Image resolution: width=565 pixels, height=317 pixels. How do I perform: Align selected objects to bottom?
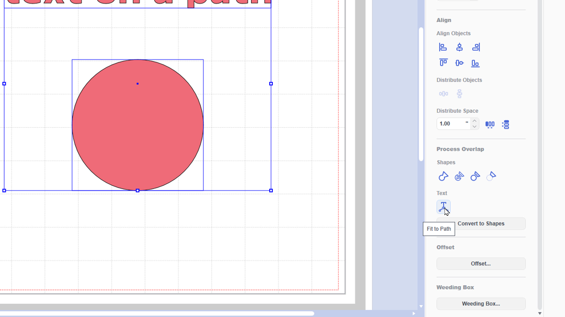point(475,63)
